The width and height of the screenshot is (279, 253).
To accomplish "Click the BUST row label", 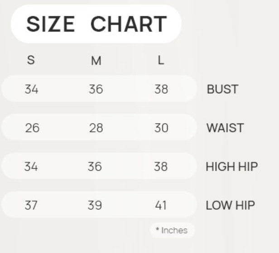I will tap(222, 89).
